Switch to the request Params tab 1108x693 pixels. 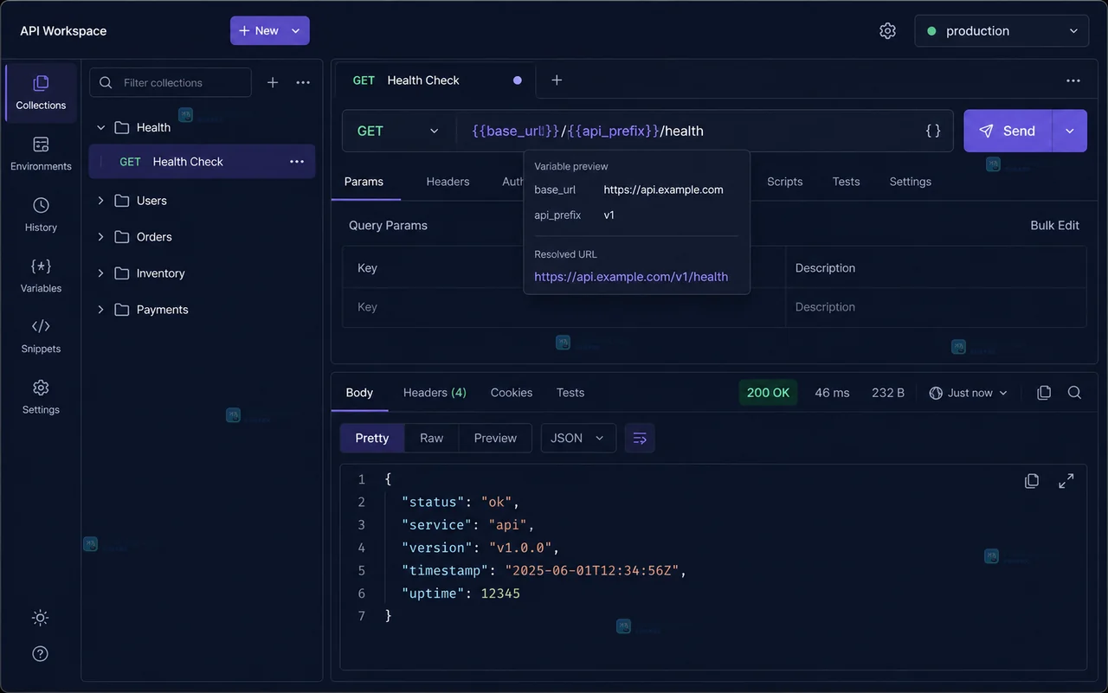[x=364, y=182]
